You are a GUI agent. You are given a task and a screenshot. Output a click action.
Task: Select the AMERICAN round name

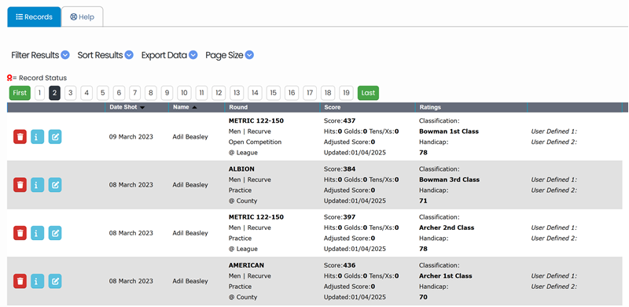tap(246, 265)
